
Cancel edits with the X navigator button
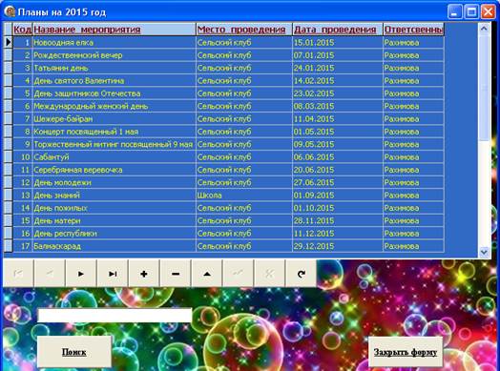coord(270,274)
